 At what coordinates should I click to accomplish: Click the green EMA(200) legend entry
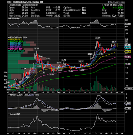[x=16, y=41]
